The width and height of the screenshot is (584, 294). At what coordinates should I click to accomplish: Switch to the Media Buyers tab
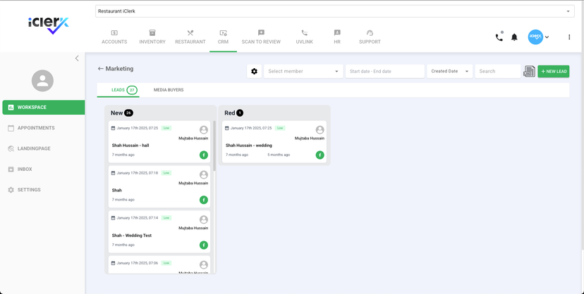coord(169,90)
